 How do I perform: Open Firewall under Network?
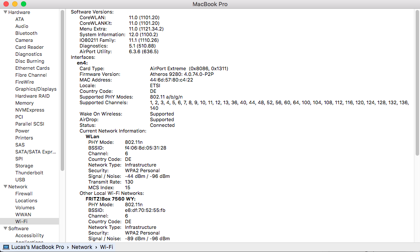pos(24,194)
